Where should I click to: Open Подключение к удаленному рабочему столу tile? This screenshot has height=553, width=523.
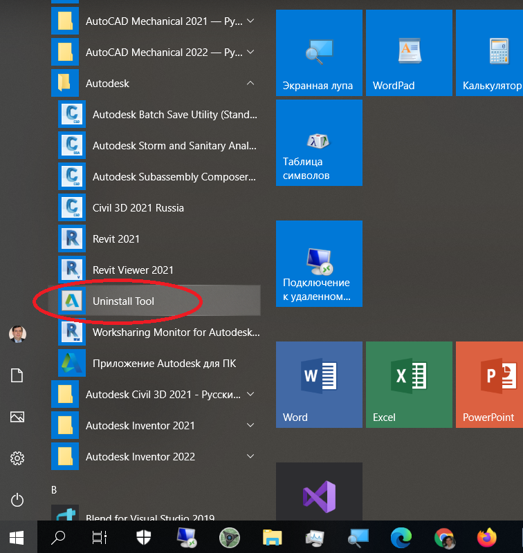pos(319,263)
